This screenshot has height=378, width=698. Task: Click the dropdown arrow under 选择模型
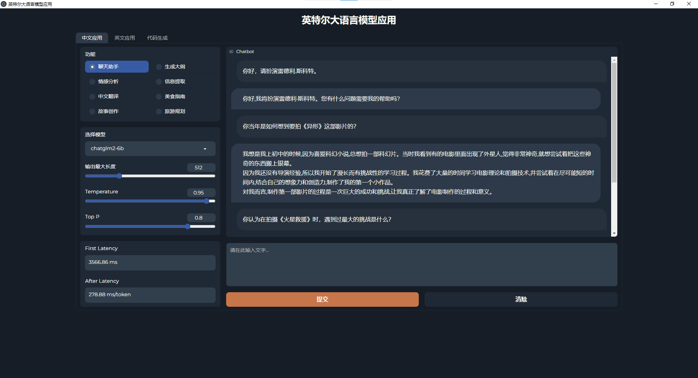tap(205, 148)
